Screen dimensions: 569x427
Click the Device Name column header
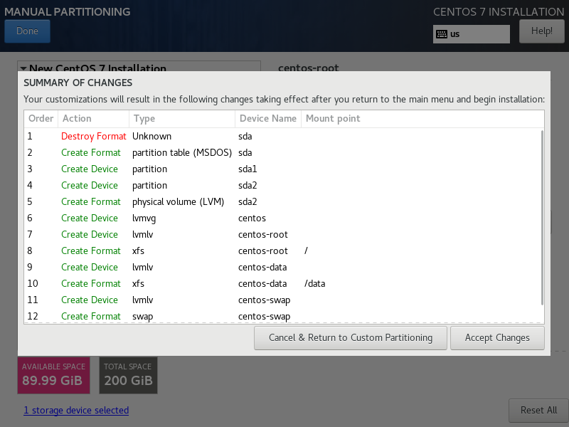(x=267, y=118)
